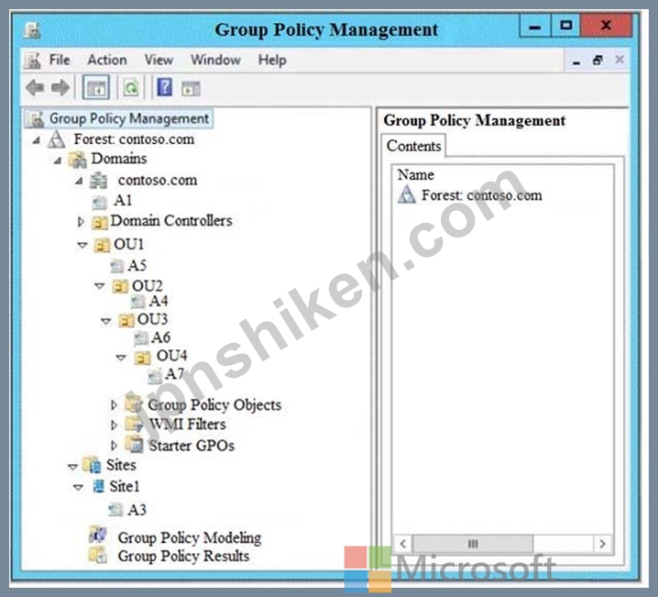Viewport: 658px width, 597px height.
Task: Click the A5 GPO link icon
Action: (x=116, y=266)
